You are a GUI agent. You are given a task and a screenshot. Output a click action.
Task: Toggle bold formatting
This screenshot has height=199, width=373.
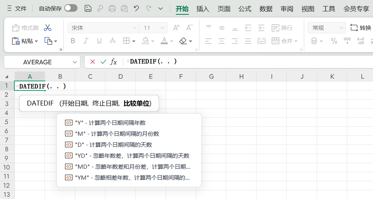tap(73, 41)
